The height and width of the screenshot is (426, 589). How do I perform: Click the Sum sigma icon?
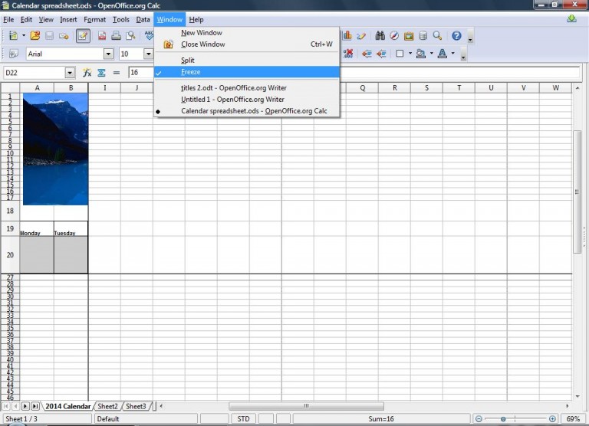pyautogui.click(x=101, y=73)
